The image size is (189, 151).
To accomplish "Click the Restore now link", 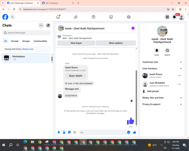I will click(28, 49).
